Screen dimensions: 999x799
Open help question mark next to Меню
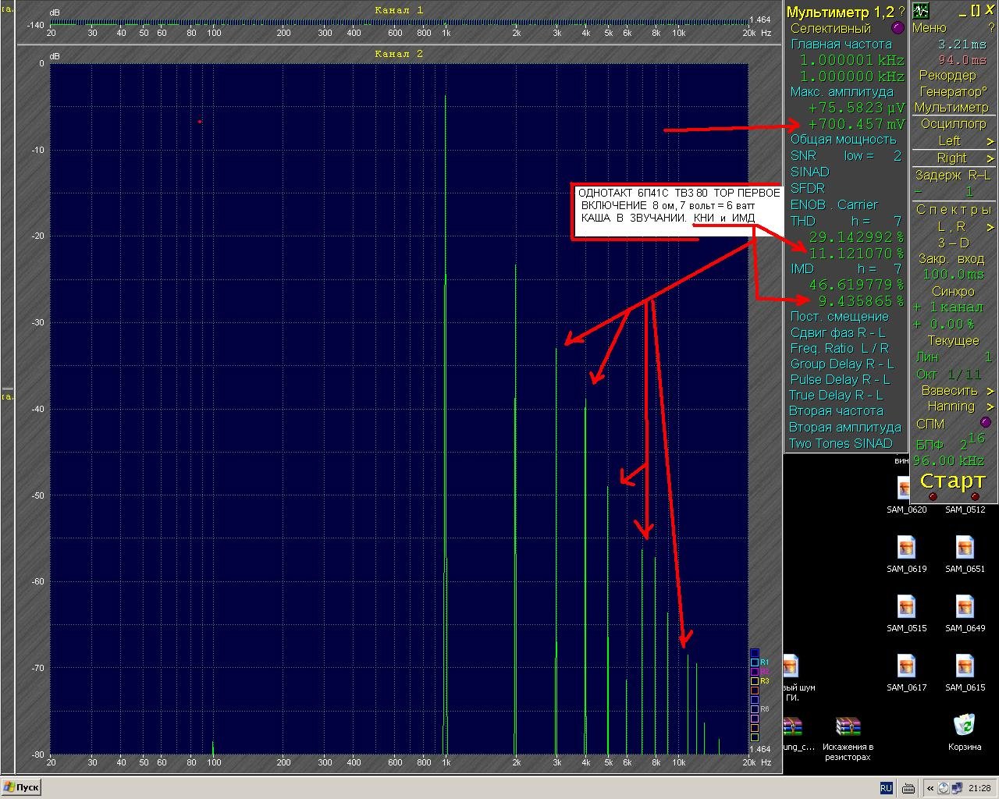(992, 27)
